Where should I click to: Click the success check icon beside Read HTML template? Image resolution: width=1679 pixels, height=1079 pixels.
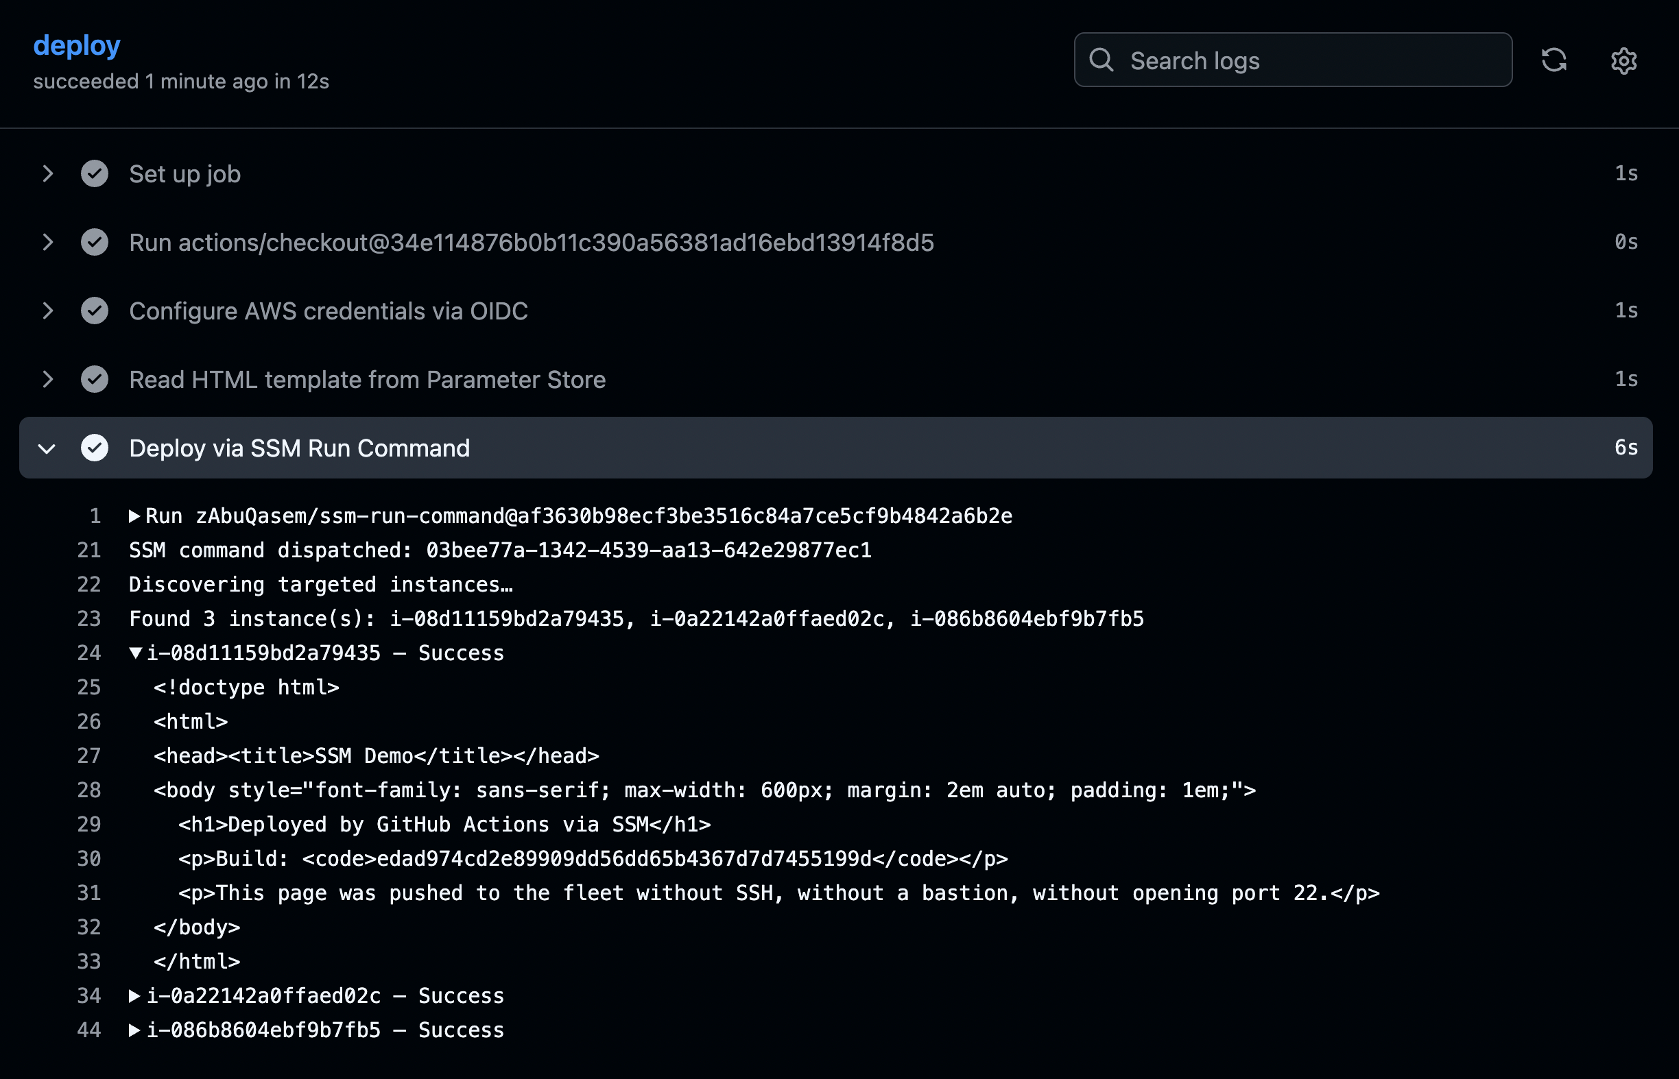[x=95, y=380]
